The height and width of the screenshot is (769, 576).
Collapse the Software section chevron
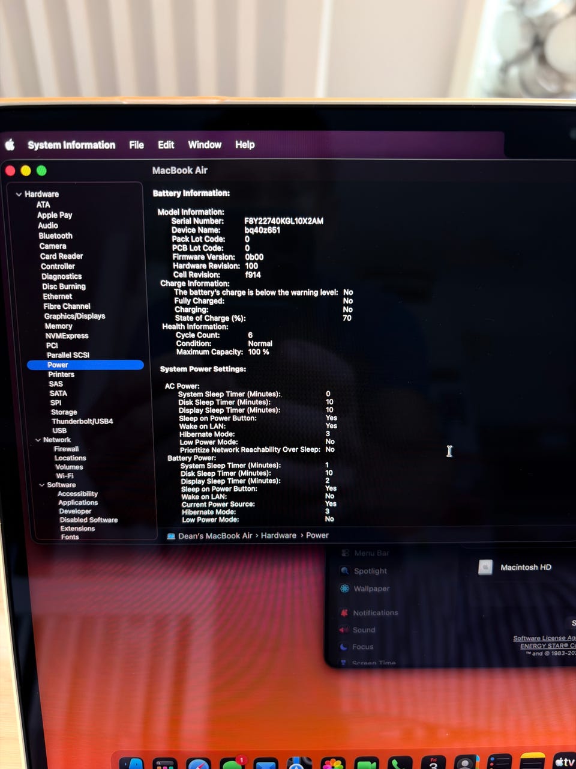tap(42, 485)
